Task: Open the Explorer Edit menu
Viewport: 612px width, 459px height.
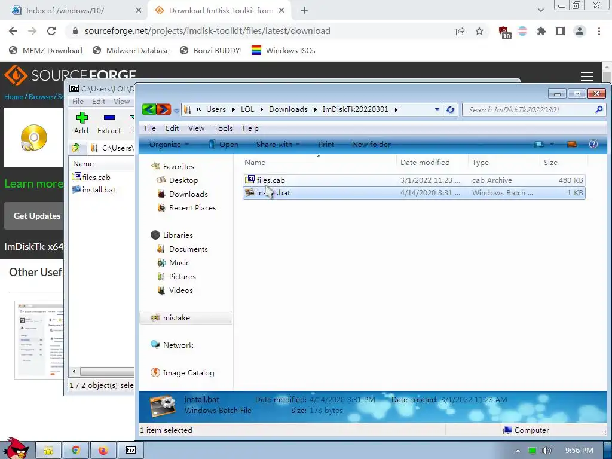Action: click(172, 128)
